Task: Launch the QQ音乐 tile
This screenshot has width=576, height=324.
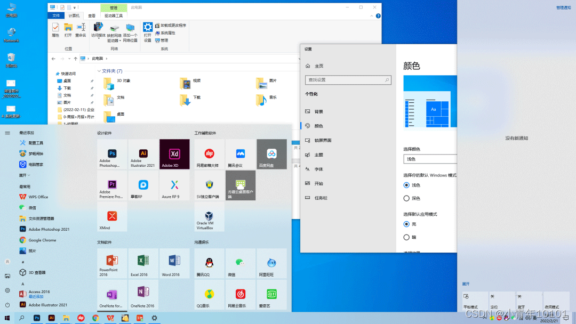Action: pos(209,294)
